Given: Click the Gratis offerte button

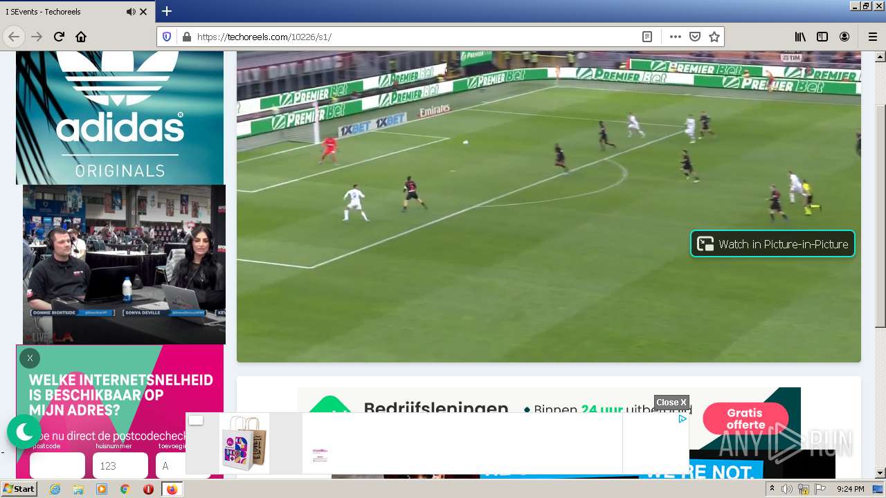Looking at the screenshot, I should click(745, 418).
